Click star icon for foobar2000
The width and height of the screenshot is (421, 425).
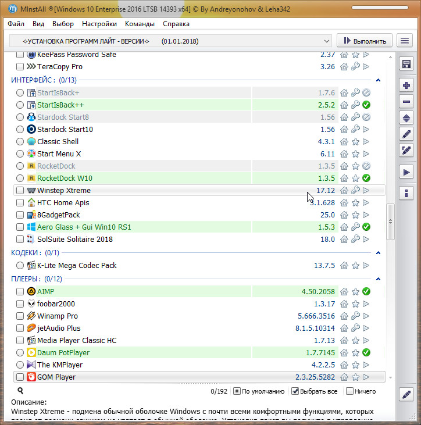(x=355, y=304)
